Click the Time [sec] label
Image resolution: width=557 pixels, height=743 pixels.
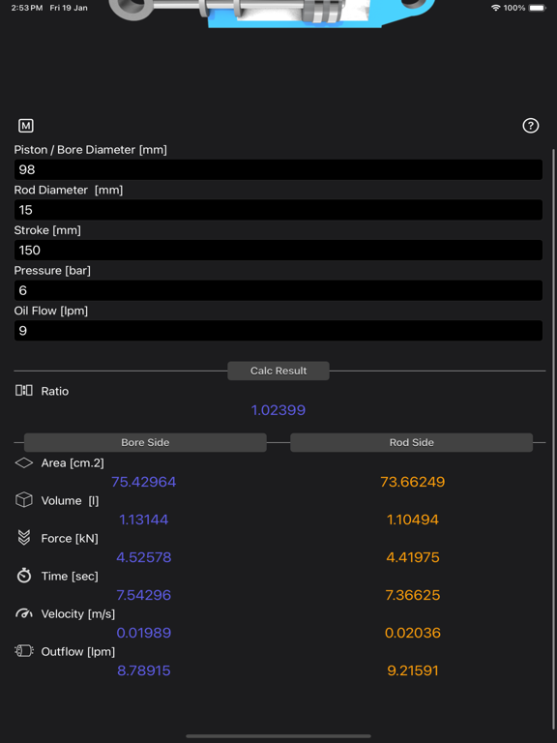(70, 577)
